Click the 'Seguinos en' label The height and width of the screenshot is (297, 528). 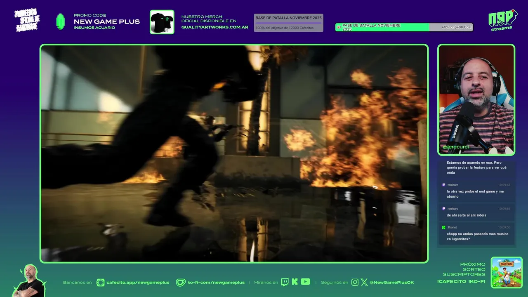point(335,283)
